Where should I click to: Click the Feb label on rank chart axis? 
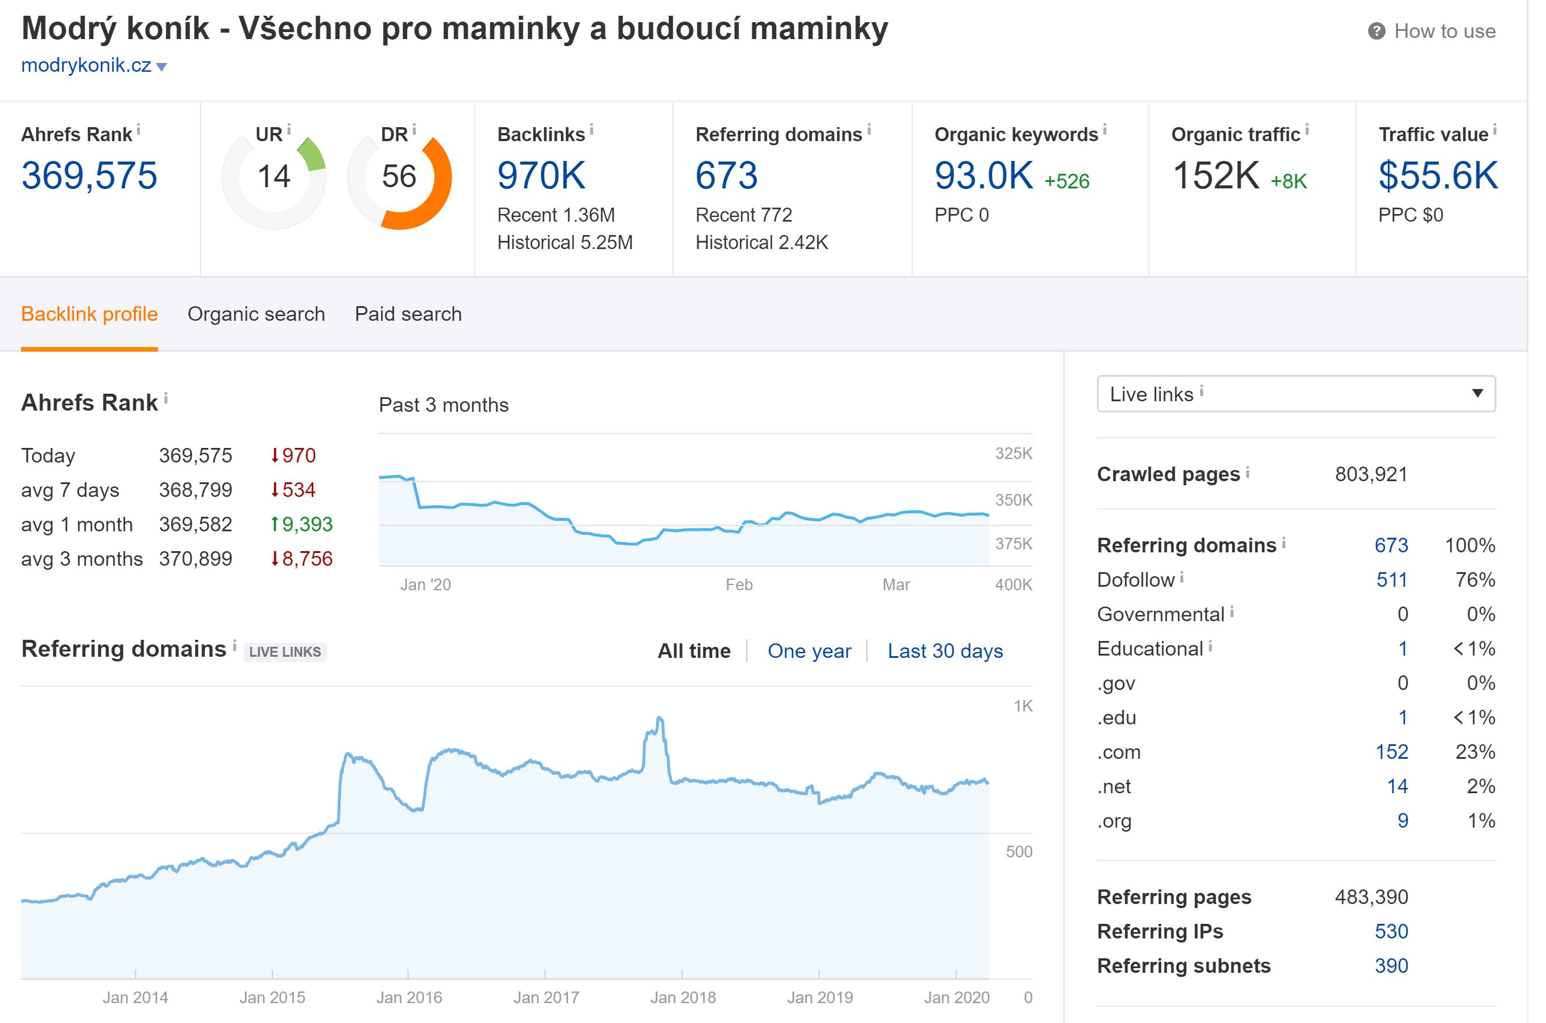pyautogui.click(x=739, y=584)
